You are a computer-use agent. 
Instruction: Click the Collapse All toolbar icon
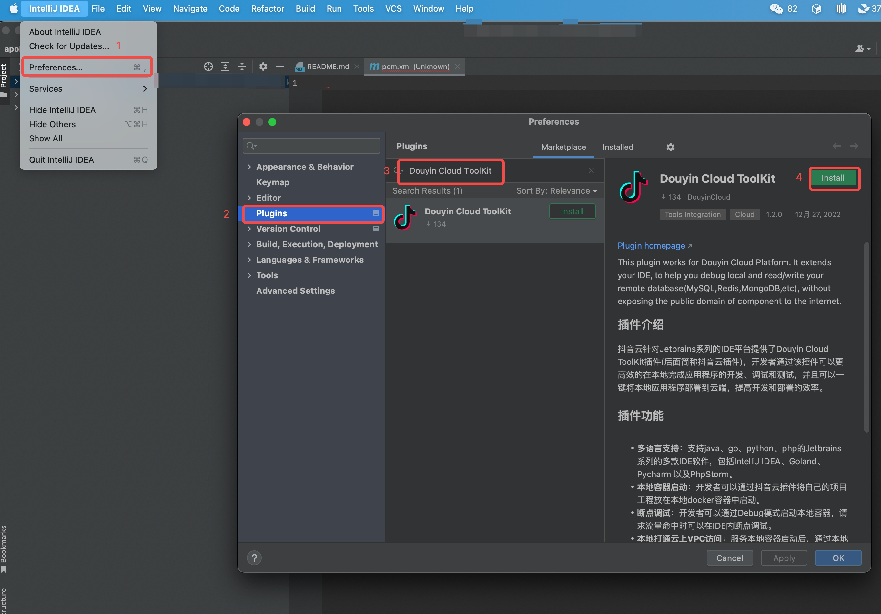pos(242,67)
